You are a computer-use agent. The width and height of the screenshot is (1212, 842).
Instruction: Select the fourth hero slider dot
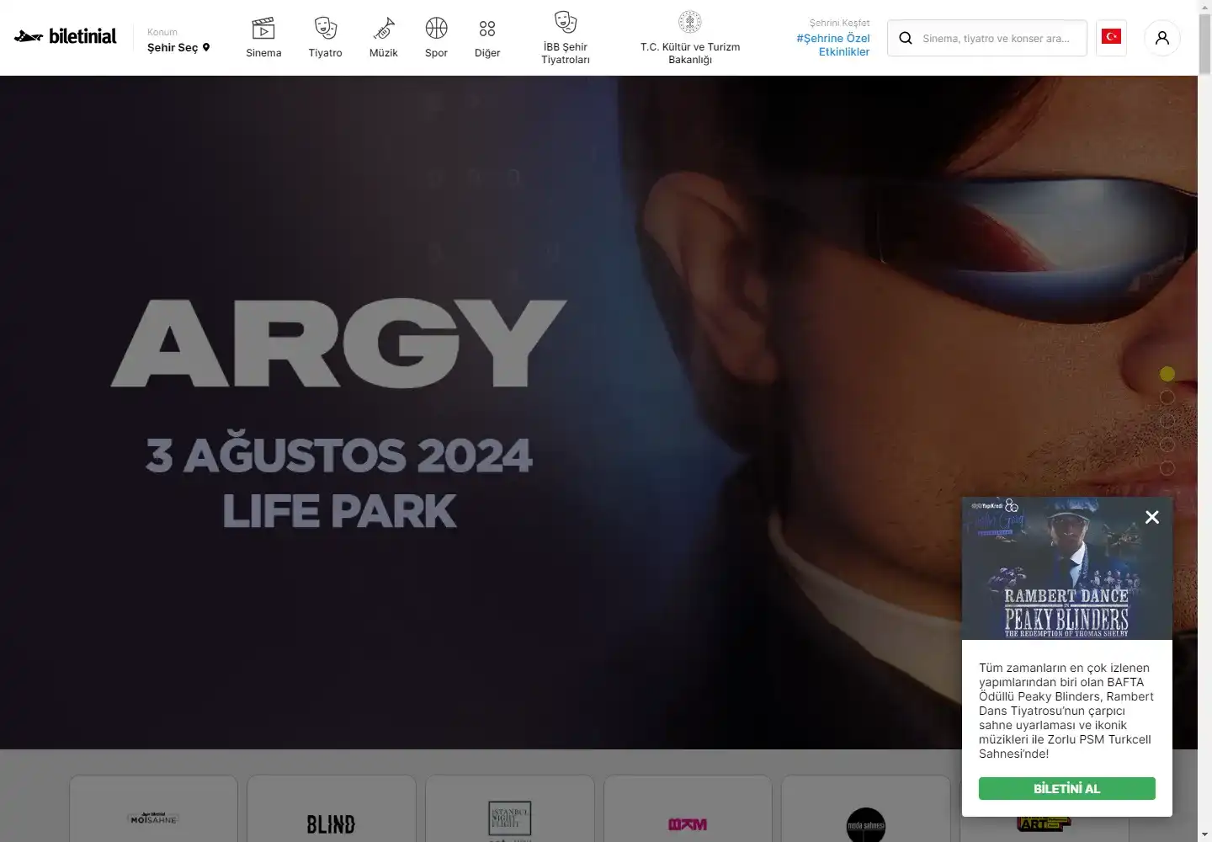click(1167, 445)
